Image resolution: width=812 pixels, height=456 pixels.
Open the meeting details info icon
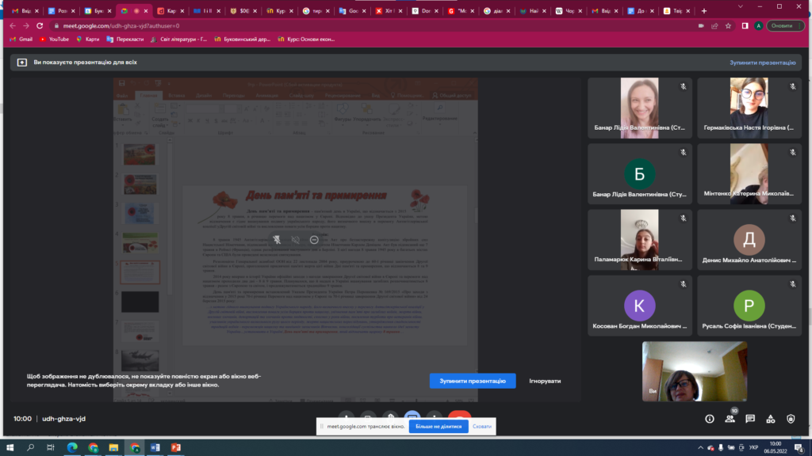coord(710,419)
